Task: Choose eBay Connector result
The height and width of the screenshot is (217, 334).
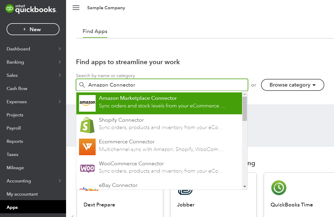Action: tap(159, 185)
